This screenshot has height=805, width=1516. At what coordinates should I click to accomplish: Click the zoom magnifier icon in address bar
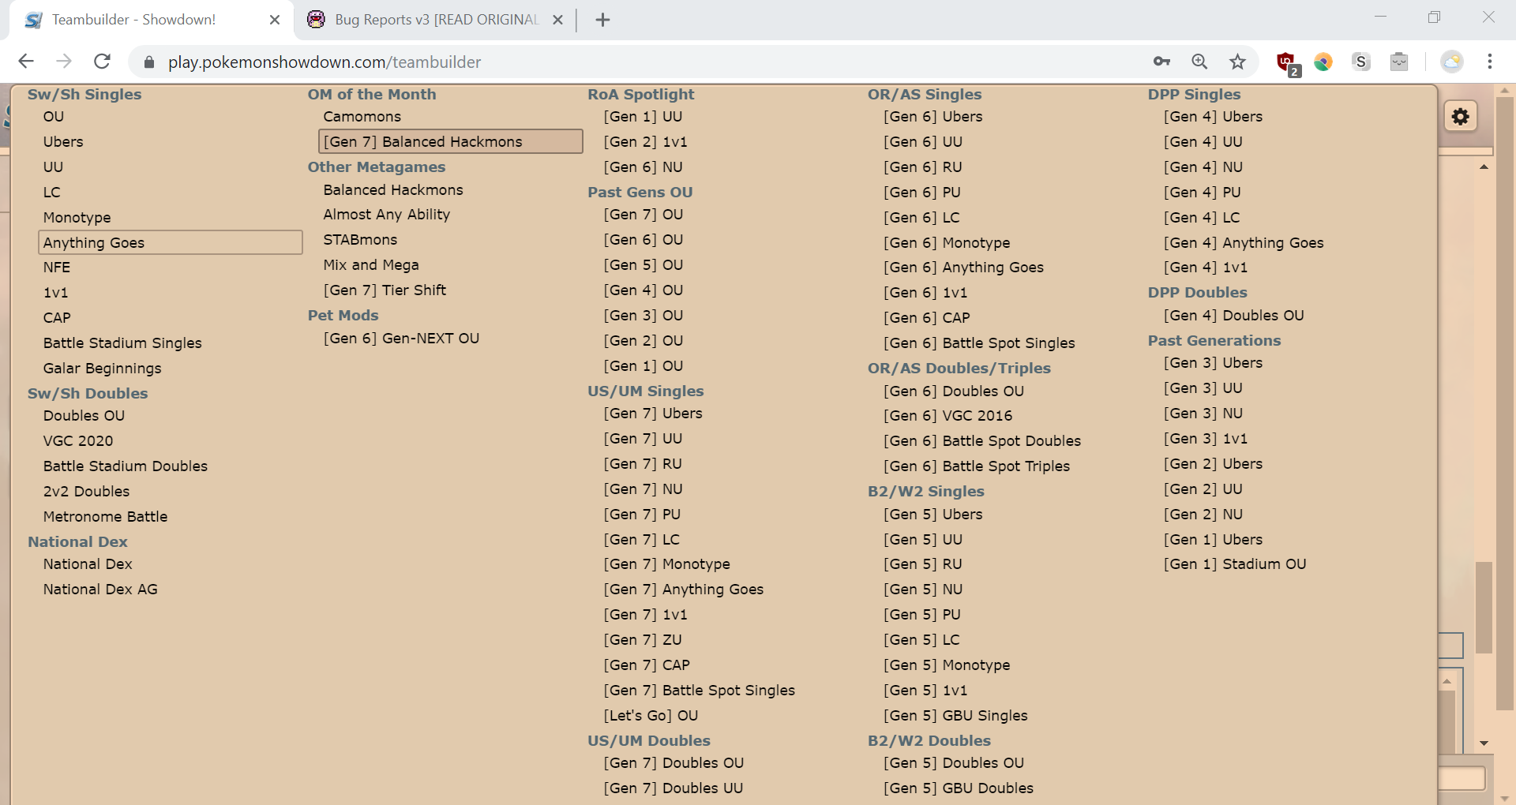click(x=1199, y=62)
